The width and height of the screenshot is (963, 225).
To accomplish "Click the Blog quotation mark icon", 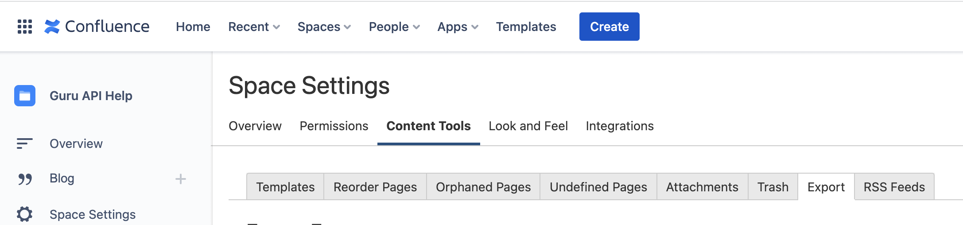I will (25, 179).
